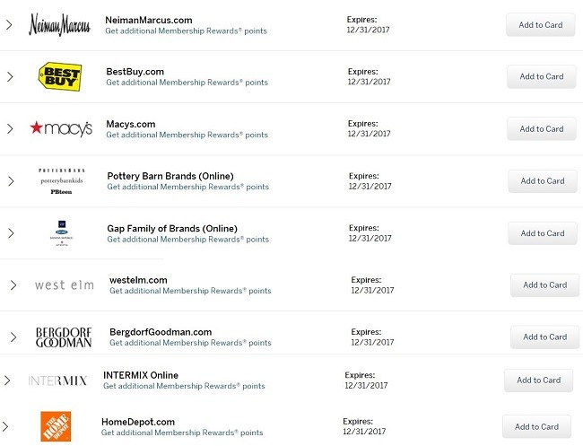Viewport: 583px width, 446px height.
Task: Expand the westelm.com offer row
Action: pyautogui.click(x=13, y=285)
